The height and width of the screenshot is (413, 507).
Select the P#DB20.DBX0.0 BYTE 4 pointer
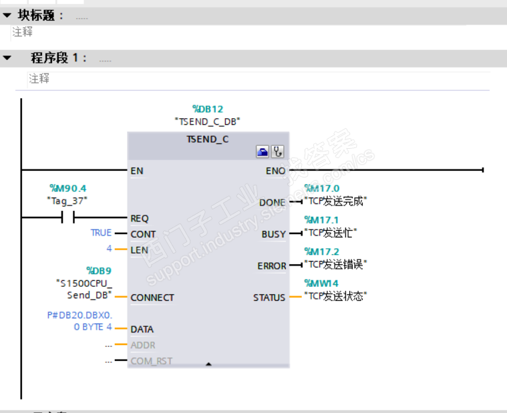tap(80, 321)
